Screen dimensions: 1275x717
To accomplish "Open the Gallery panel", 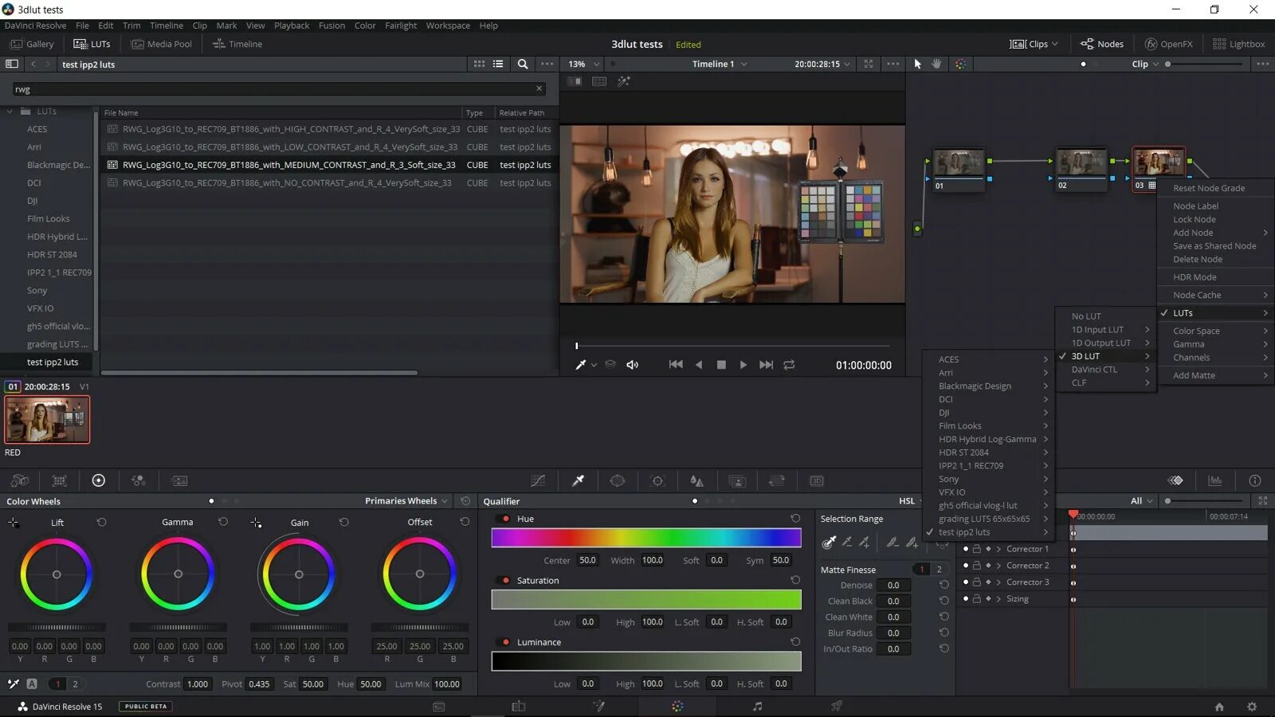I will [x=32, y=44].
